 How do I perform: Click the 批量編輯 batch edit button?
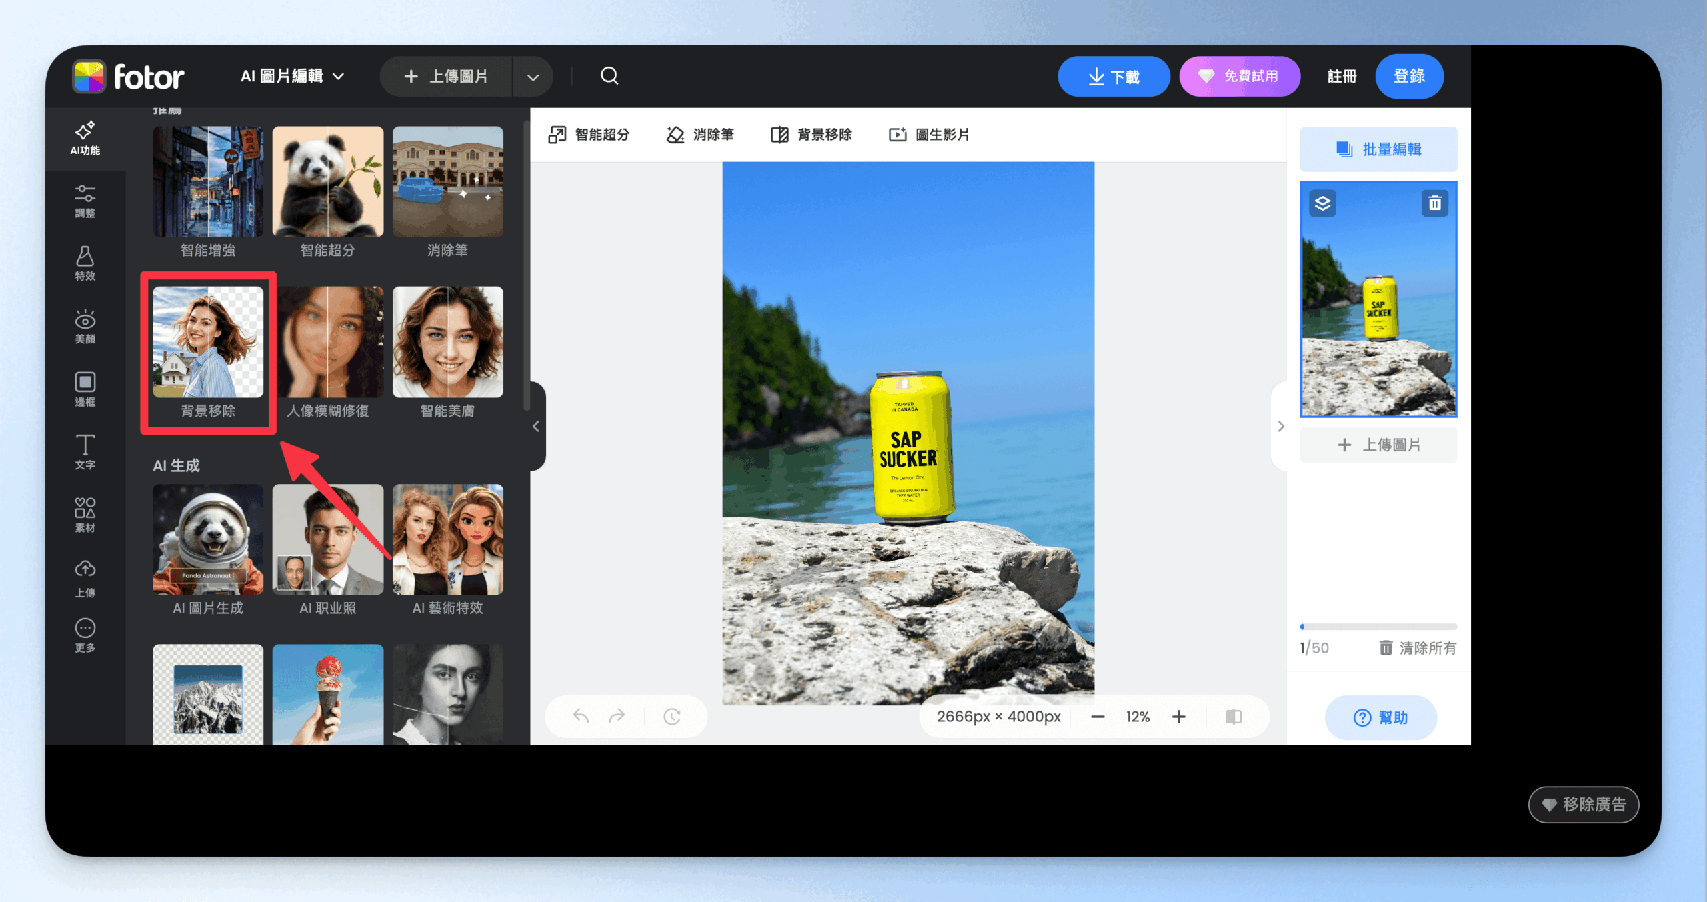pyautogui.click(x=1378, y=149)
